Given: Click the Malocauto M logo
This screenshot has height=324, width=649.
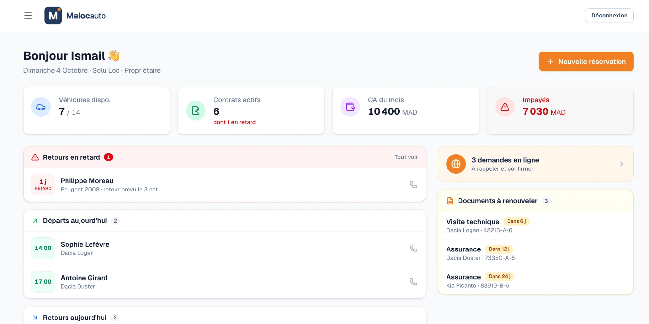Looking at the screenshot, I should pos(53,16).
